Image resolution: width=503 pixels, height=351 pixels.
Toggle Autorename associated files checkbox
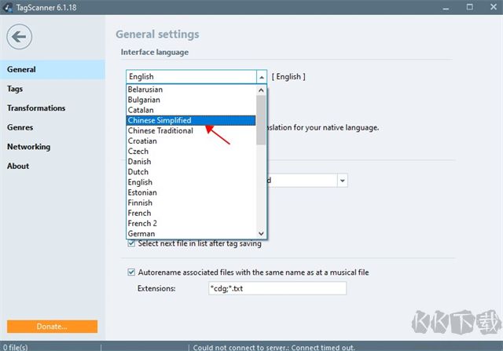[131, 272]
